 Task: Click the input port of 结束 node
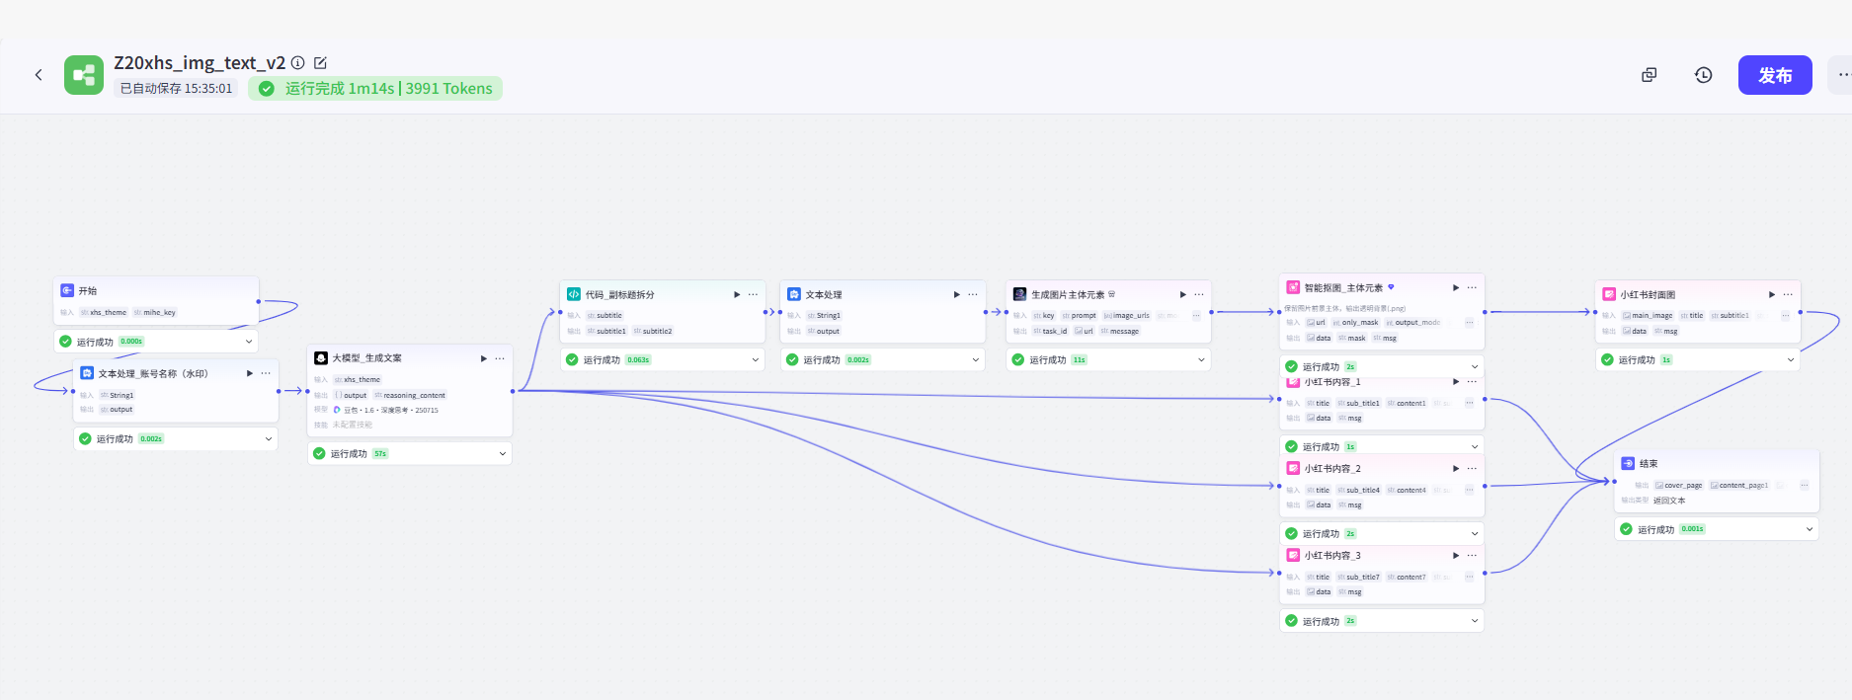point(1614,482)
